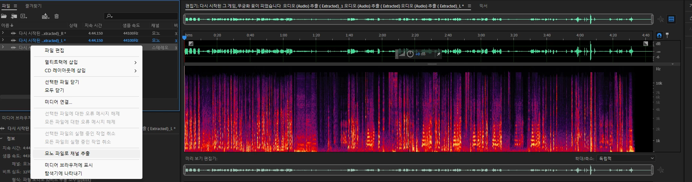The width and height of the screenshot is (692, 182).
Task: Sort files by the 샘플 속도 column
Action: [x=131, y=25]
